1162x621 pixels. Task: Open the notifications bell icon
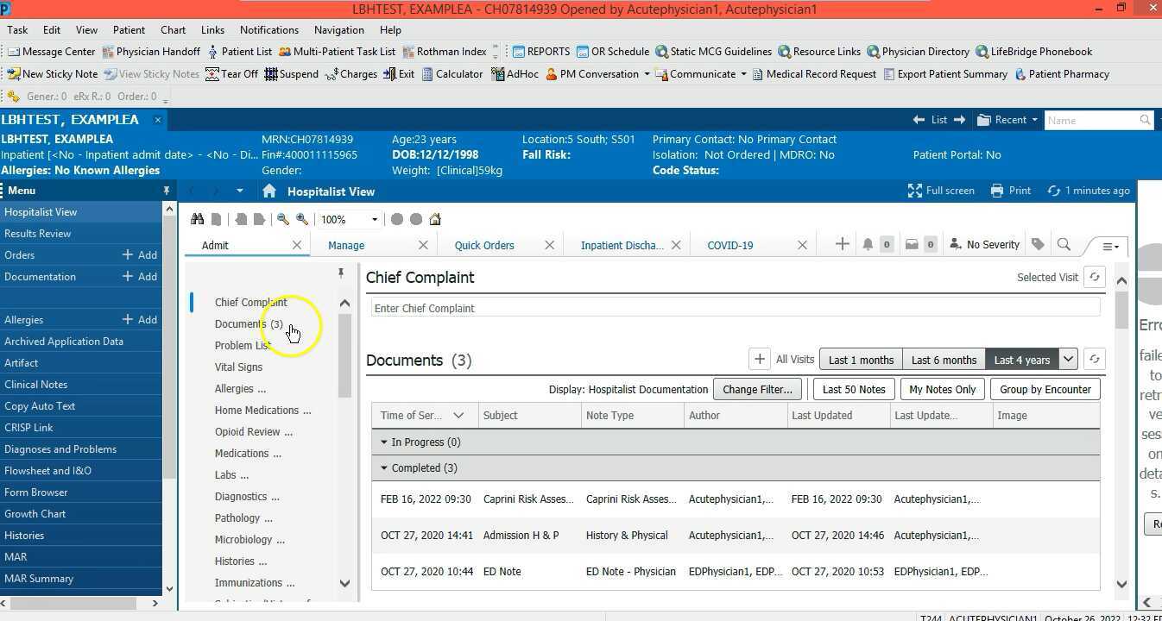[868, 244]
